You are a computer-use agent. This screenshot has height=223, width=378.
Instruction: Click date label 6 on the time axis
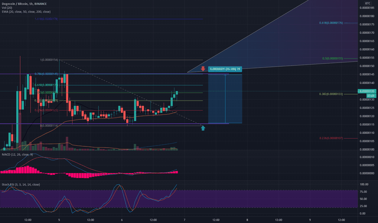point(122,220)
